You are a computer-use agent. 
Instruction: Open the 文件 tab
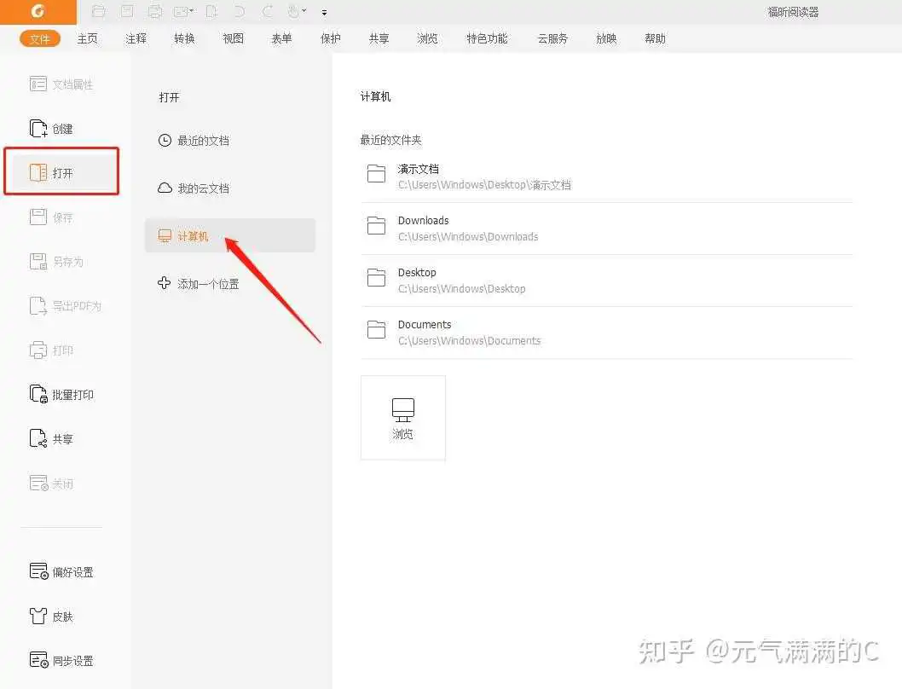[x=40, y=38]
